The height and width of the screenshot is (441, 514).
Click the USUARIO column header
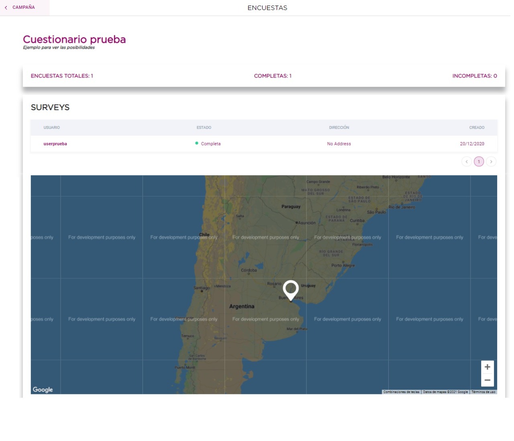pyautogui.click(x=51, y=128)
